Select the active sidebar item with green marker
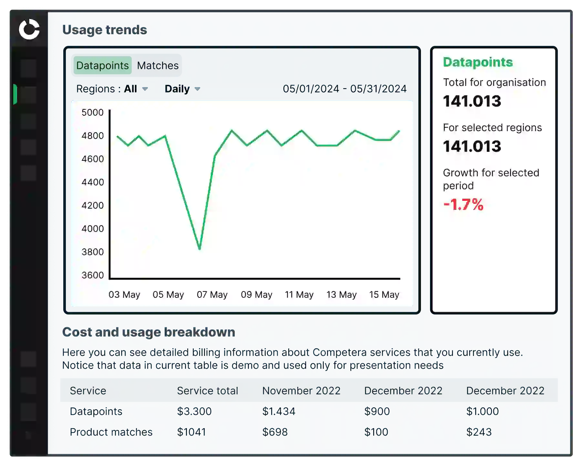Screen dimensions: 573x465 tap(28, 95)
